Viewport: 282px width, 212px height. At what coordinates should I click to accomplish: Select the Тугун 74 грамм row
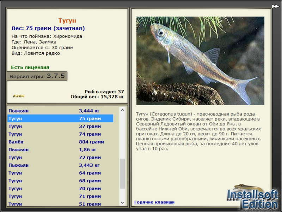pos(60,134)
